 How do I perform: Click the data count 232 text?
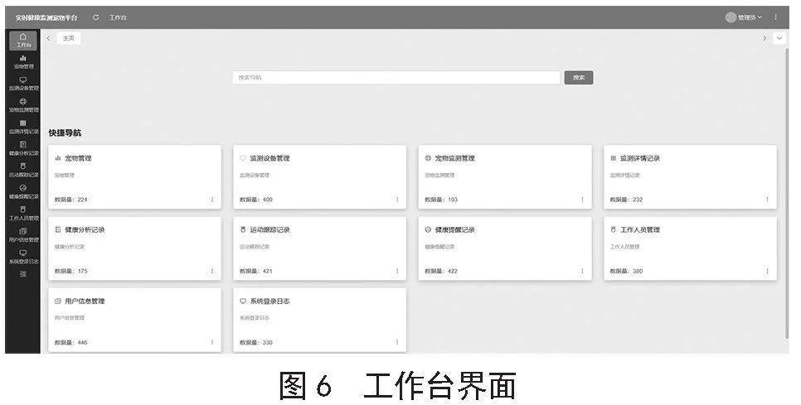pyautogui.click(x=638, y=200)
